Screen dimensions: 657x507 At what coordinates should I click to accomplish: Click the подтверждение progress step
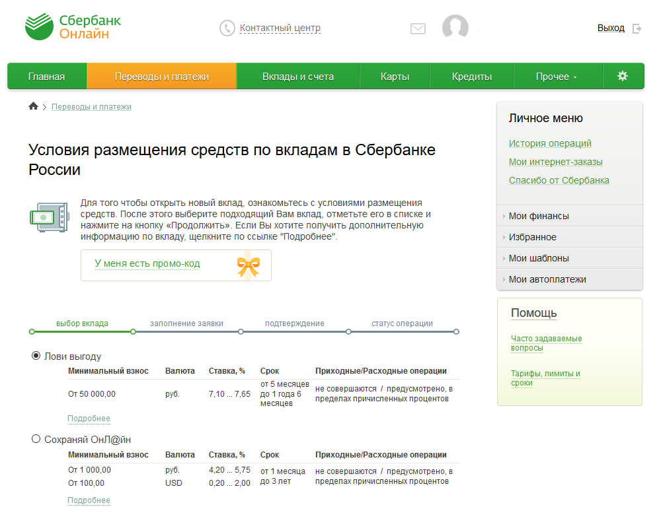click(x=295, y=323)
